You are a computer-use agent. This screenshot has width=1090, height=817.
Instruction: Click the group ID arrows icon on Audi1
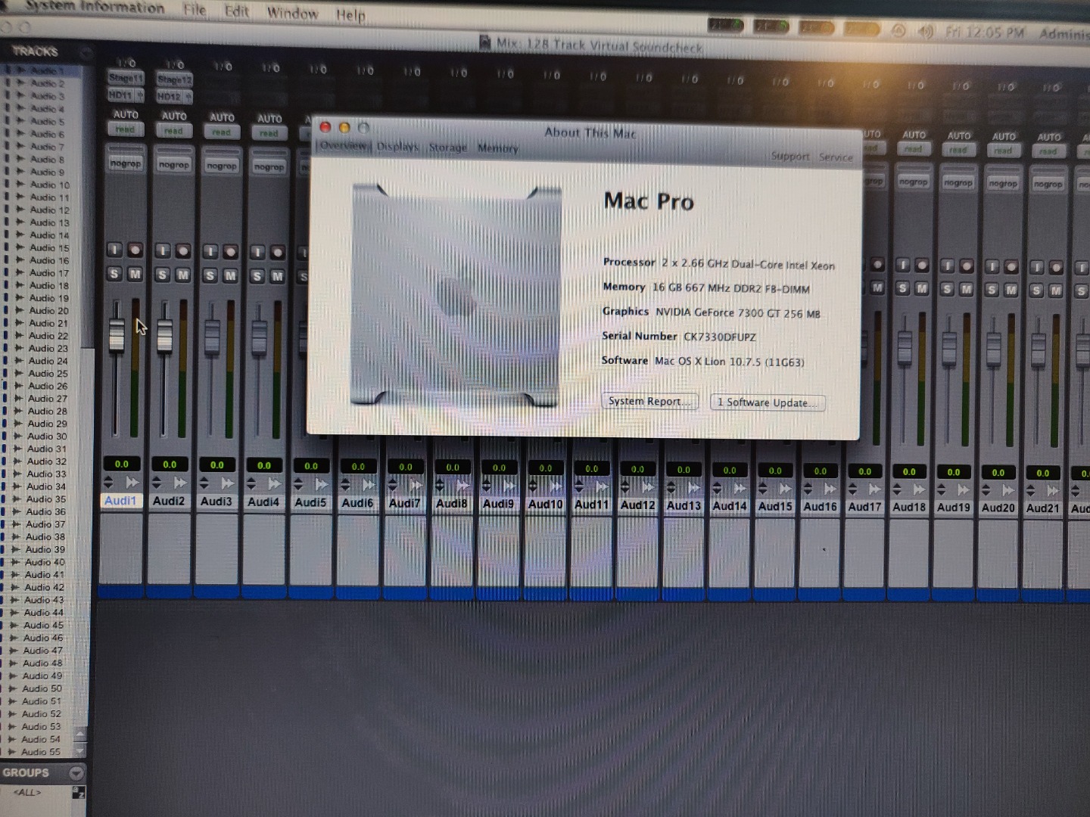(108, 482)
